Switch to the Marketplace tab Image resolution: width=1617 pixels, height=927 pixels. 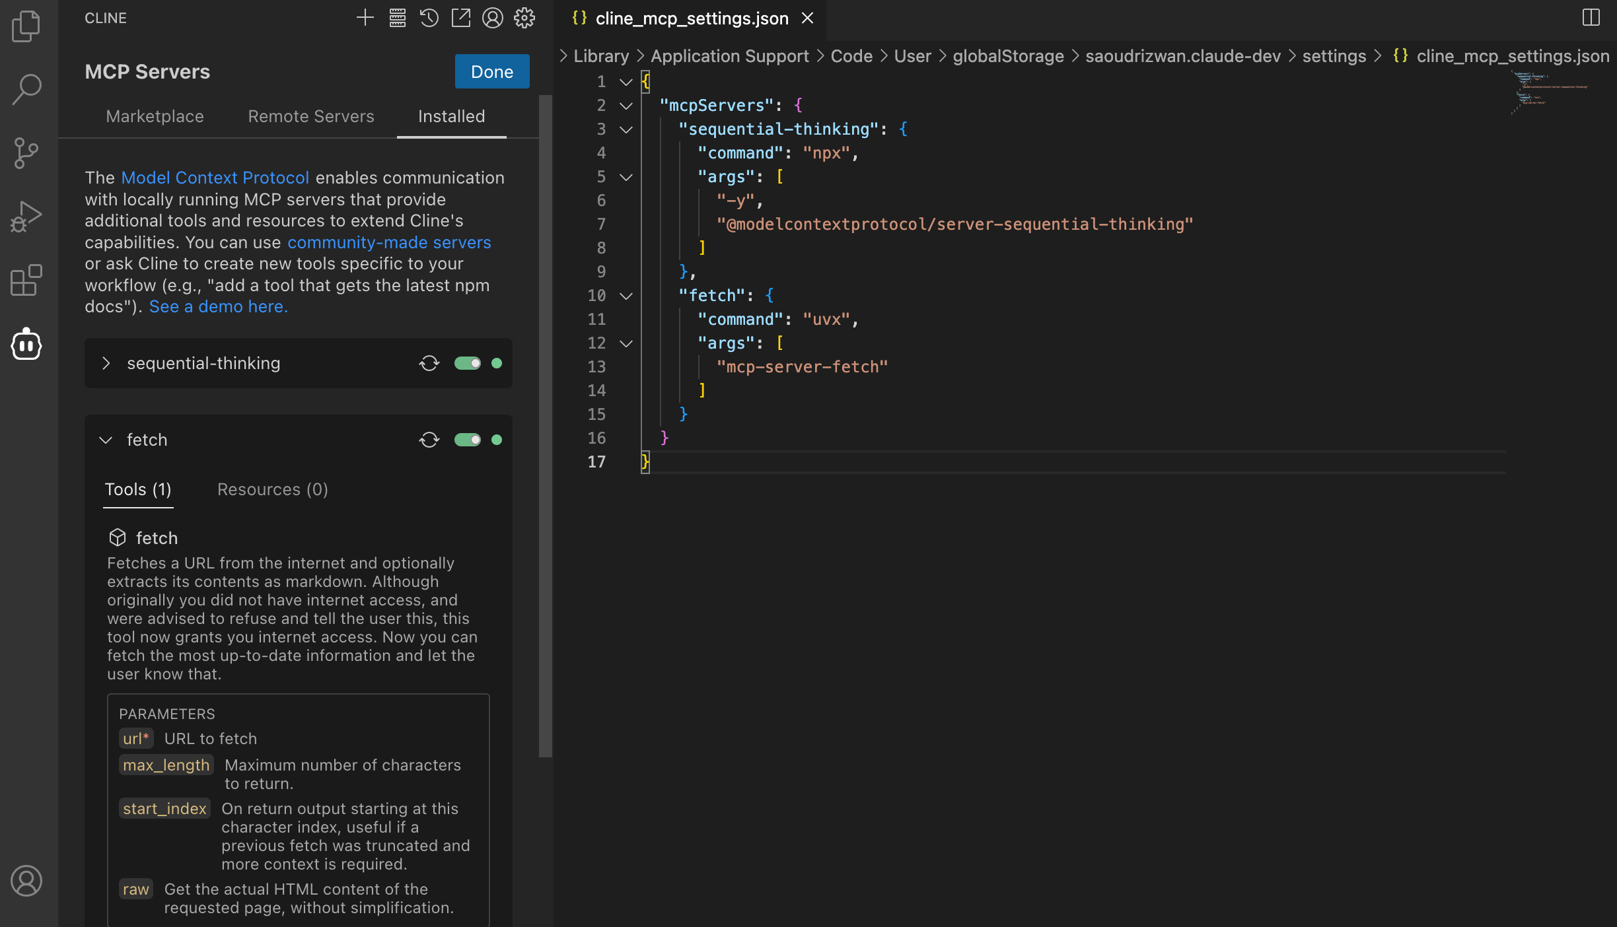(x=155, y=116)
